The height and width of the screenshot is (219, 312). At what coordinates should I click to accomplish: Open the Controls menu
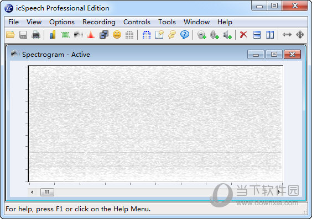[137, 22]
